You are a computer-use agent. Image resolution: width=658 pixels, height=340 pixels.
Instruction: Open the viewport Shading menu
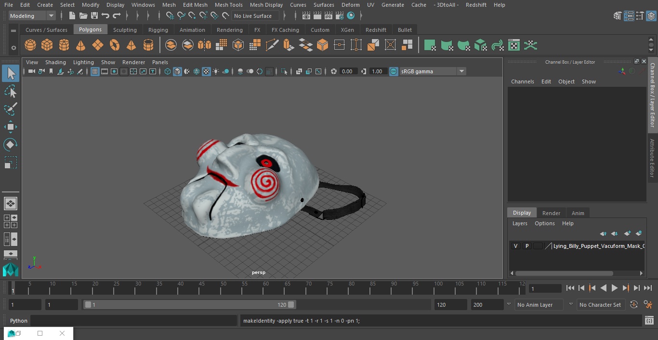pyautogui.click(x=55, y=62)
